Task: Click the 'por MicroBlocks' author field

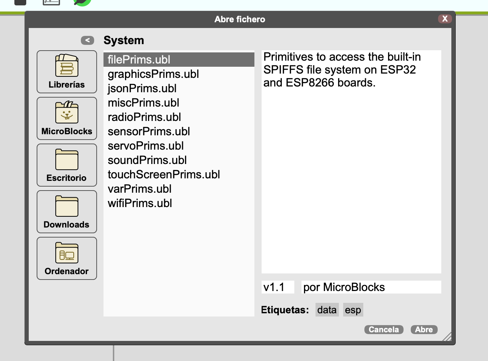Action: (x=371, y=287)
